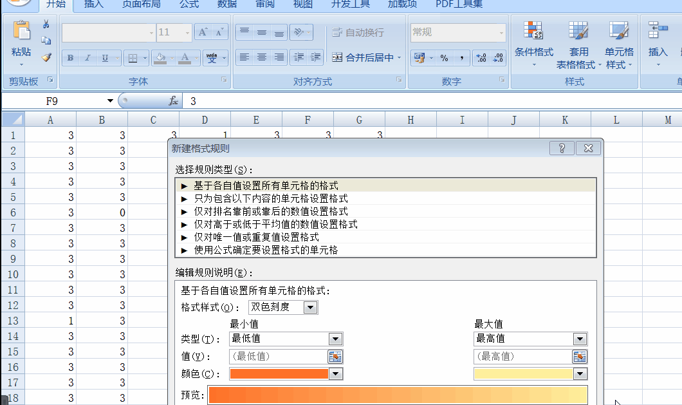
Task: Apply percent style format
Action: tap(444, 58)
